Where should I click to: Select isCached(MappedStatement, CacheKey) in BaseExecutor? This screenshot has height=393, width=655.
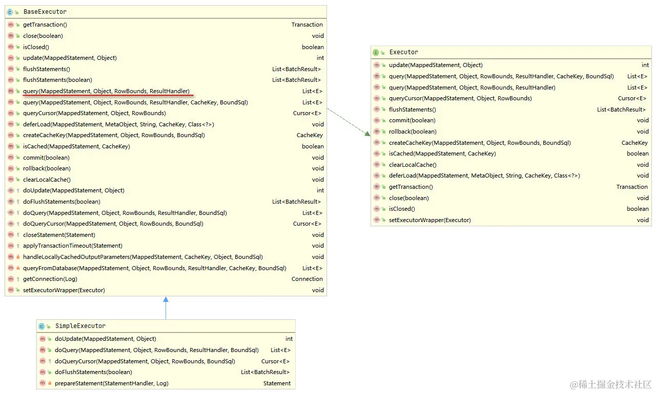pyautogui.click(x=76, y=146)
